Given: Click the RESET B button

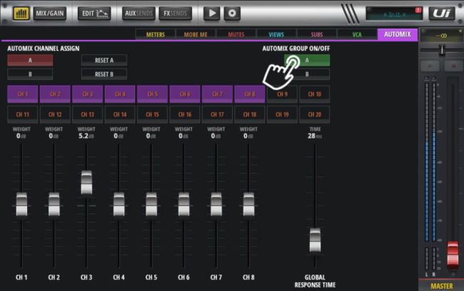Looking at the screenshot, I should click(x=104, y=73).
